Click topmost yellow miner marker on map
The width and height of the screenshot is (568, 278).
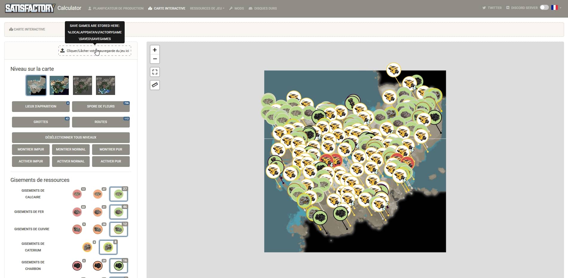393,70
